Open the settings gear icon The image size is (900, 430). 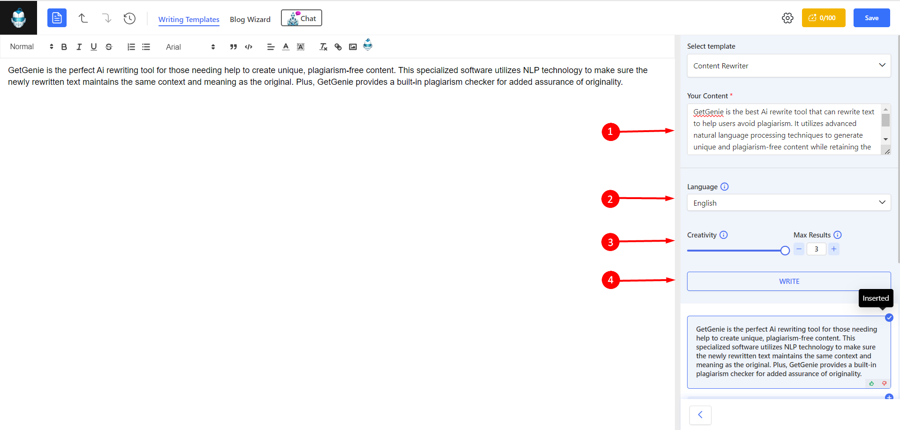(787, 18)
